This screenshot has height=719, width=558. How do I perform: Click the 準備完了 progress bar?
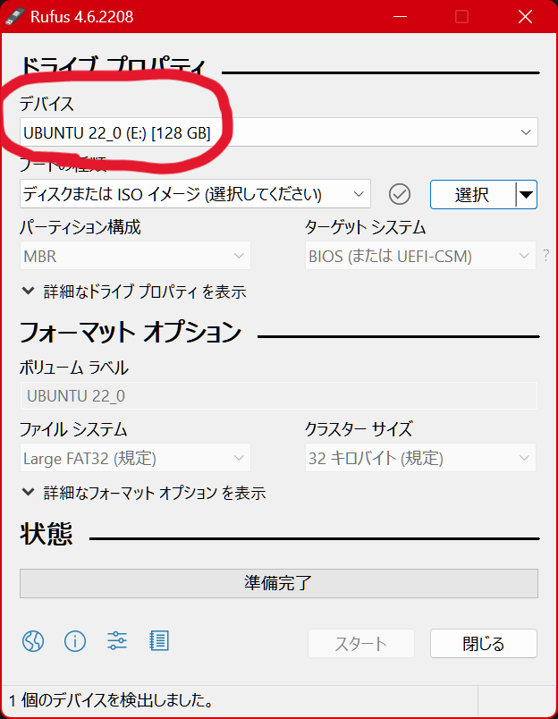tap(279, 583)
